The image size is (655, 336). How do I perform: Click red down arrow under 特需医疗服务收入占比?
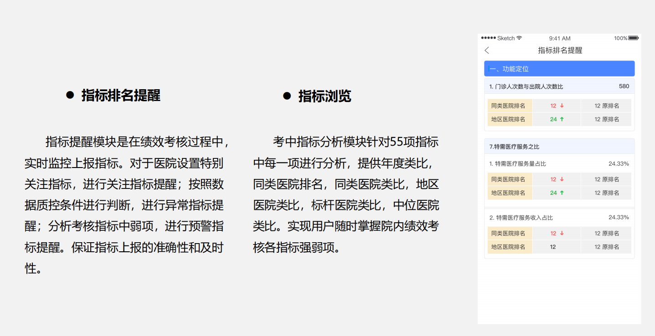(562, 234)
